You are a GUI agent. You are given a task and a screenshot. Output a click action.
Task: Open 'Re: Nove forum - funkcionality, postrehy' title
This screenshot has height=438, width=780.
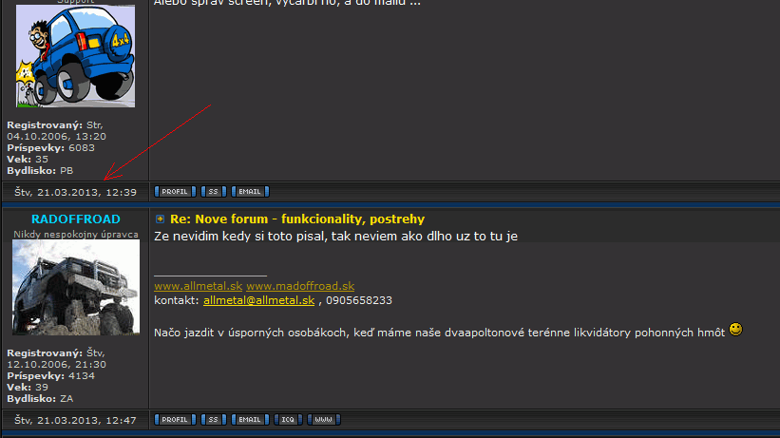coord(297,219)
